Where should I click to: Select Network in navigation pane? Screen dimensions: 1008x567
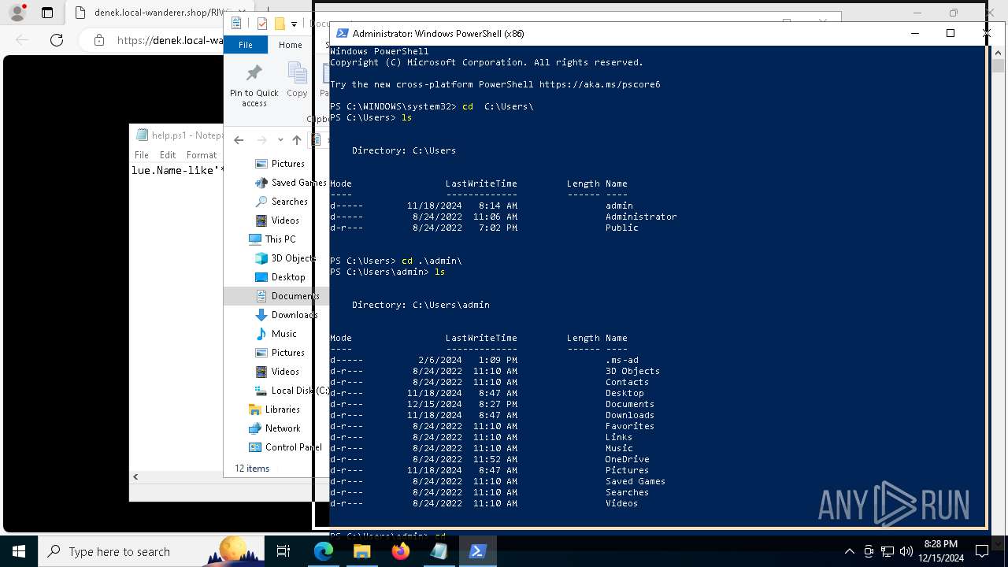coord(274,428)
